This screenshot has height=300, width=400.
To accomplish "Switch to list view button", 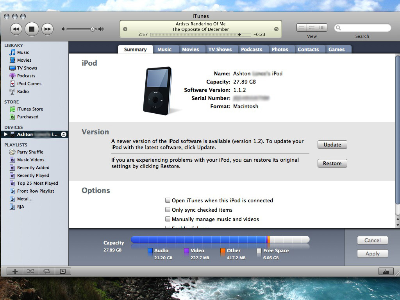I will point(302,28).
